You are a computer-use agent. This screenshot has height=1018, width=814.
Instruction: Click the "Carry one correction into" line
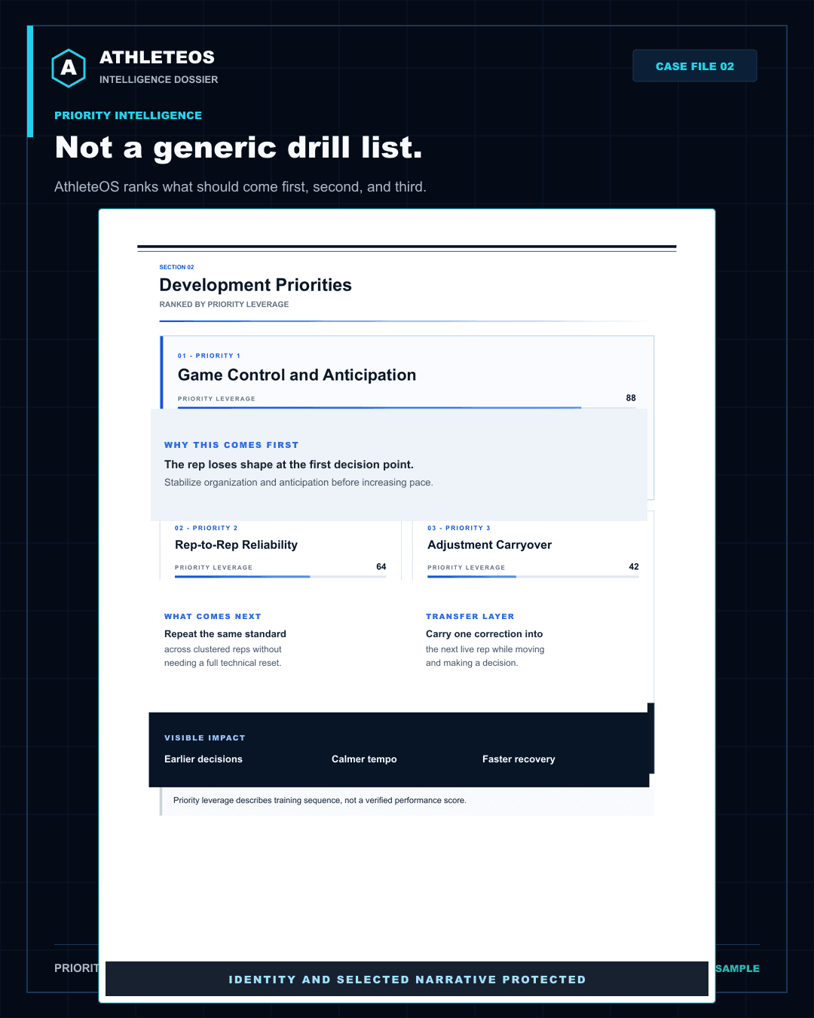484,634
